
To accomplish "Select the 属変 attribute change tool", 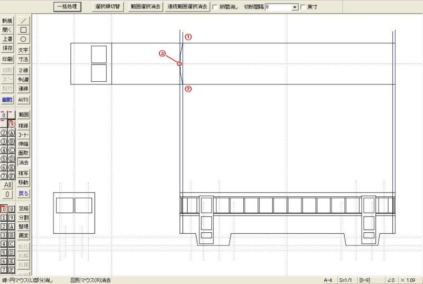I will (x=23, y=236).
